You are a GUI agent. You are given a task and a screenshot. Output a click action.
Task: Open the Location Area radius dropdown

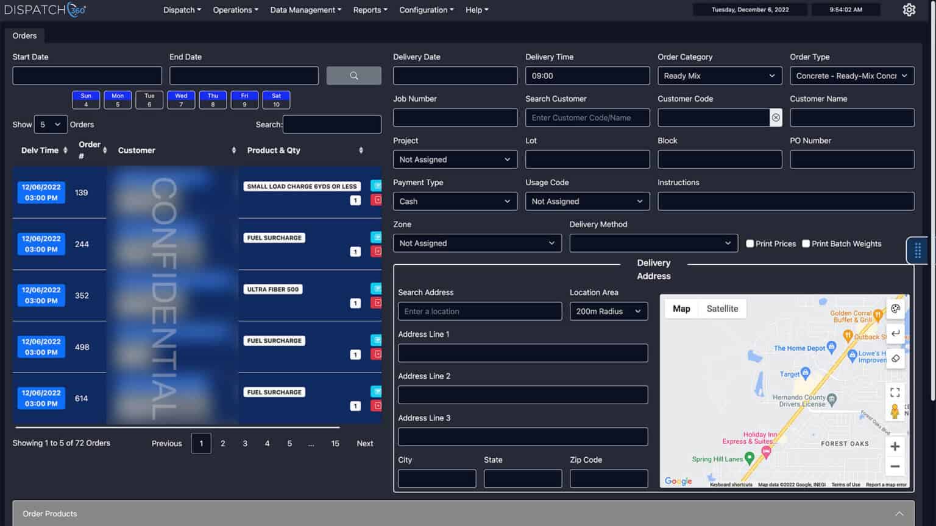pos(608,311)
